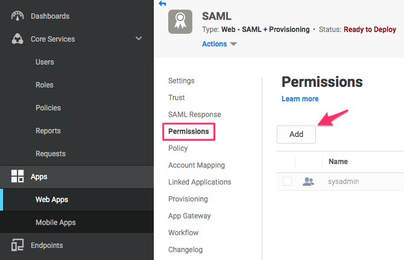The width and height of the screenshot is (404, 260).
Task: Click the Apps grid icon
Action: 17,177
